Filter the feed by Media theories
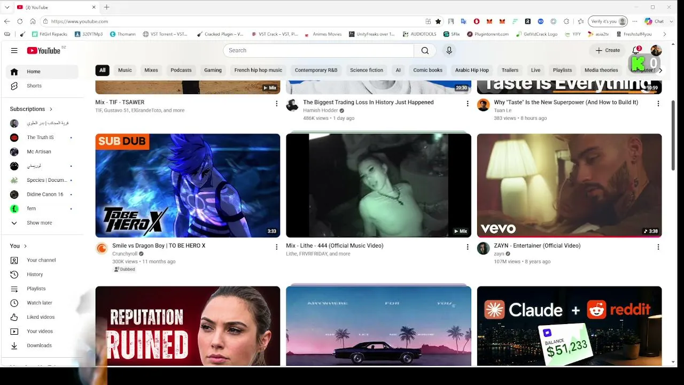The image size is (684, 385). pyautogui.click(x=601, y=70)
